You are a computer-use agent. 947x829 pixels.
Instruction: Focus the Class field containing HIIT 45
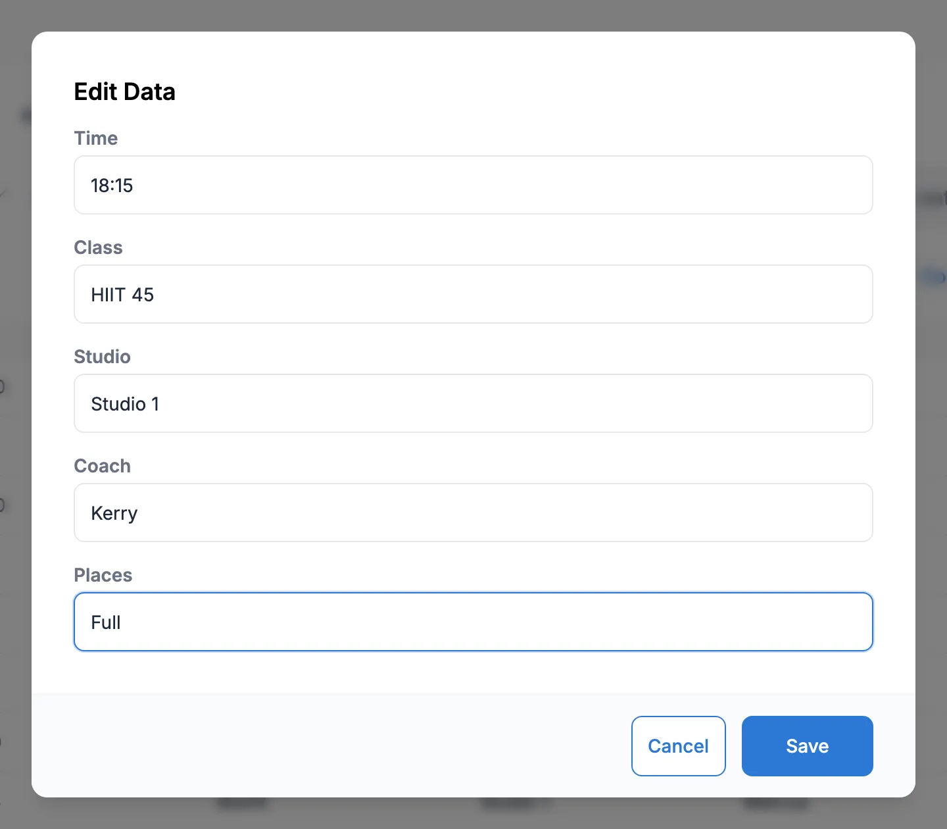click(473, 294)
